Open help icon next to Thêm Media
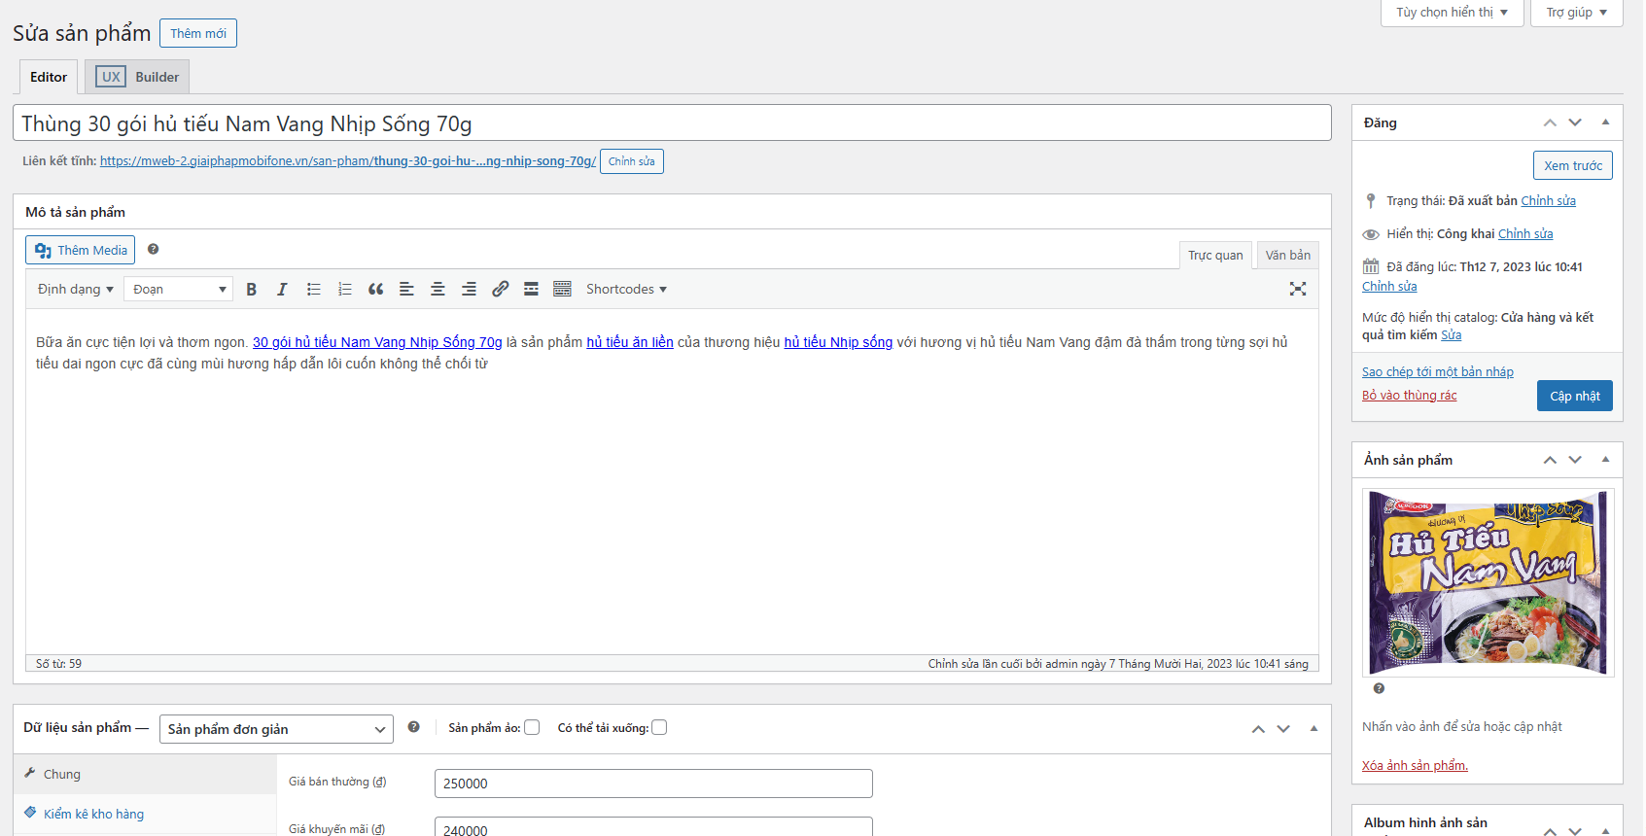 click(153, 249)
